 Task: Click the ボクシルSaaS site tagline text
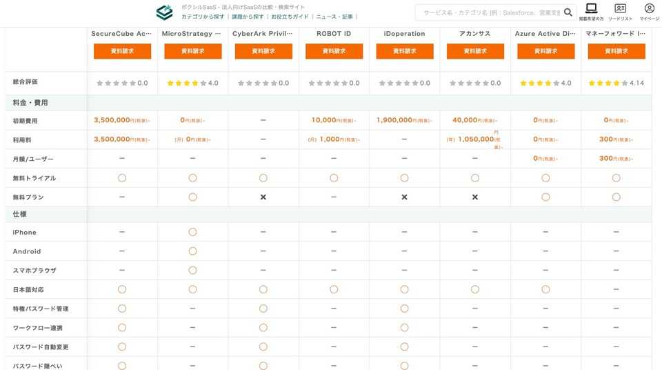click(x=243, y=7)
